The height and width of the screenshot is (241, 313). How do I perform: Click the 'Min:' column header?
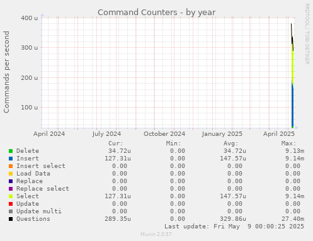[x=173, y=143]
